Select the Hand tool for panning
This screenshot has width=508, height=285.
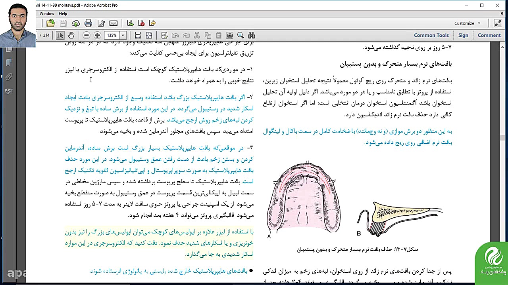click(x=71, y=35)
